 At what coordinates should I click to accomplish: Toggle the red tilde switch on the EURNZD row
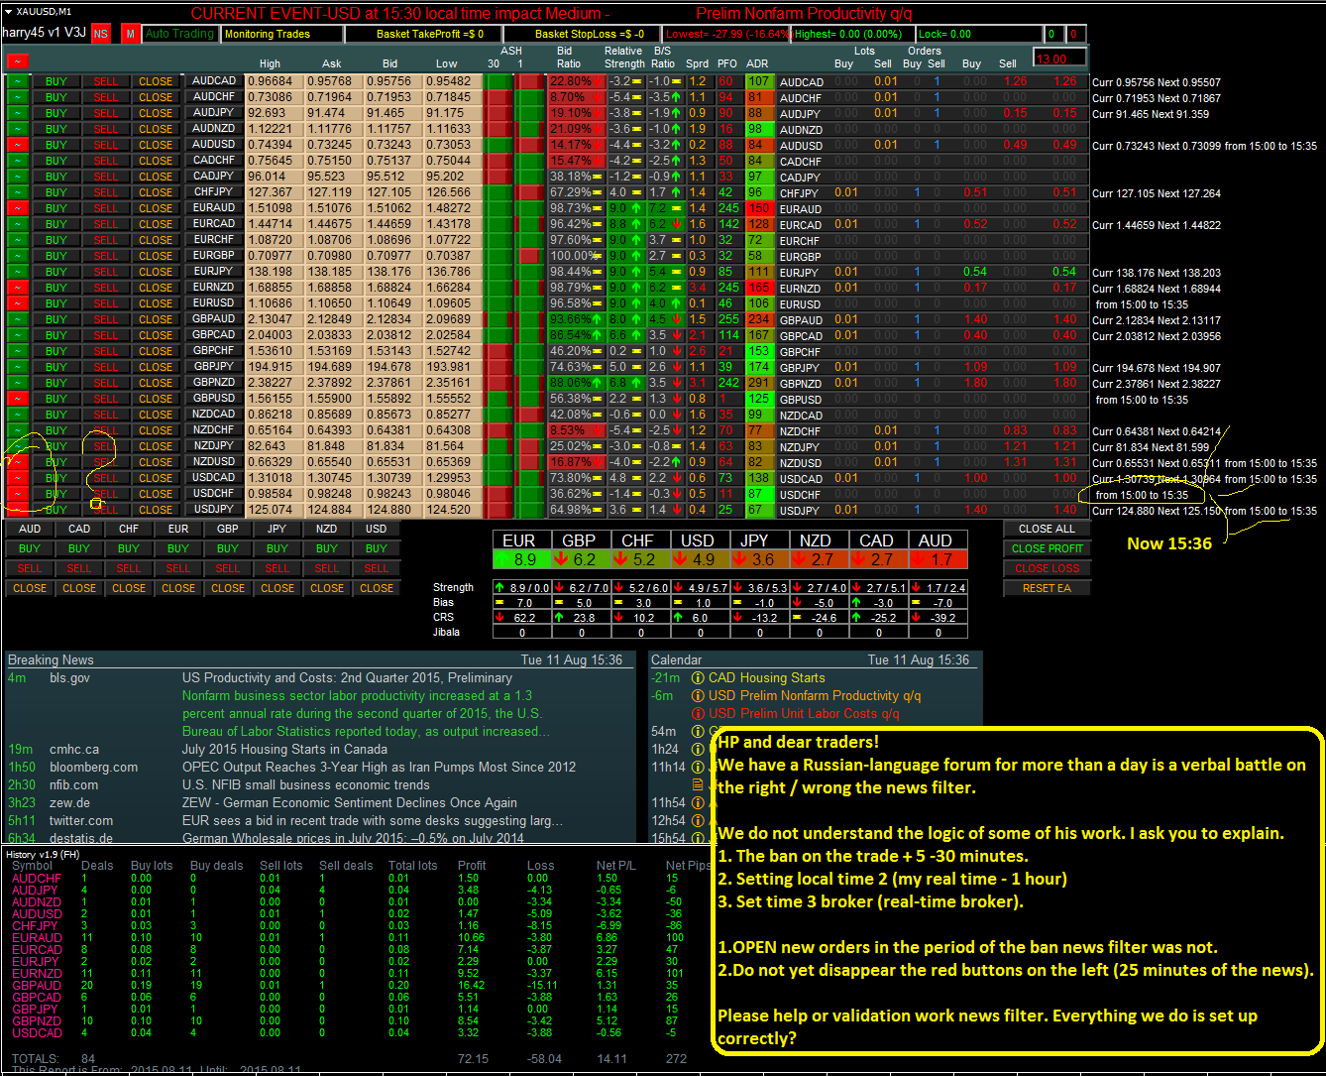pyautogui.click(x=18, y=288)
